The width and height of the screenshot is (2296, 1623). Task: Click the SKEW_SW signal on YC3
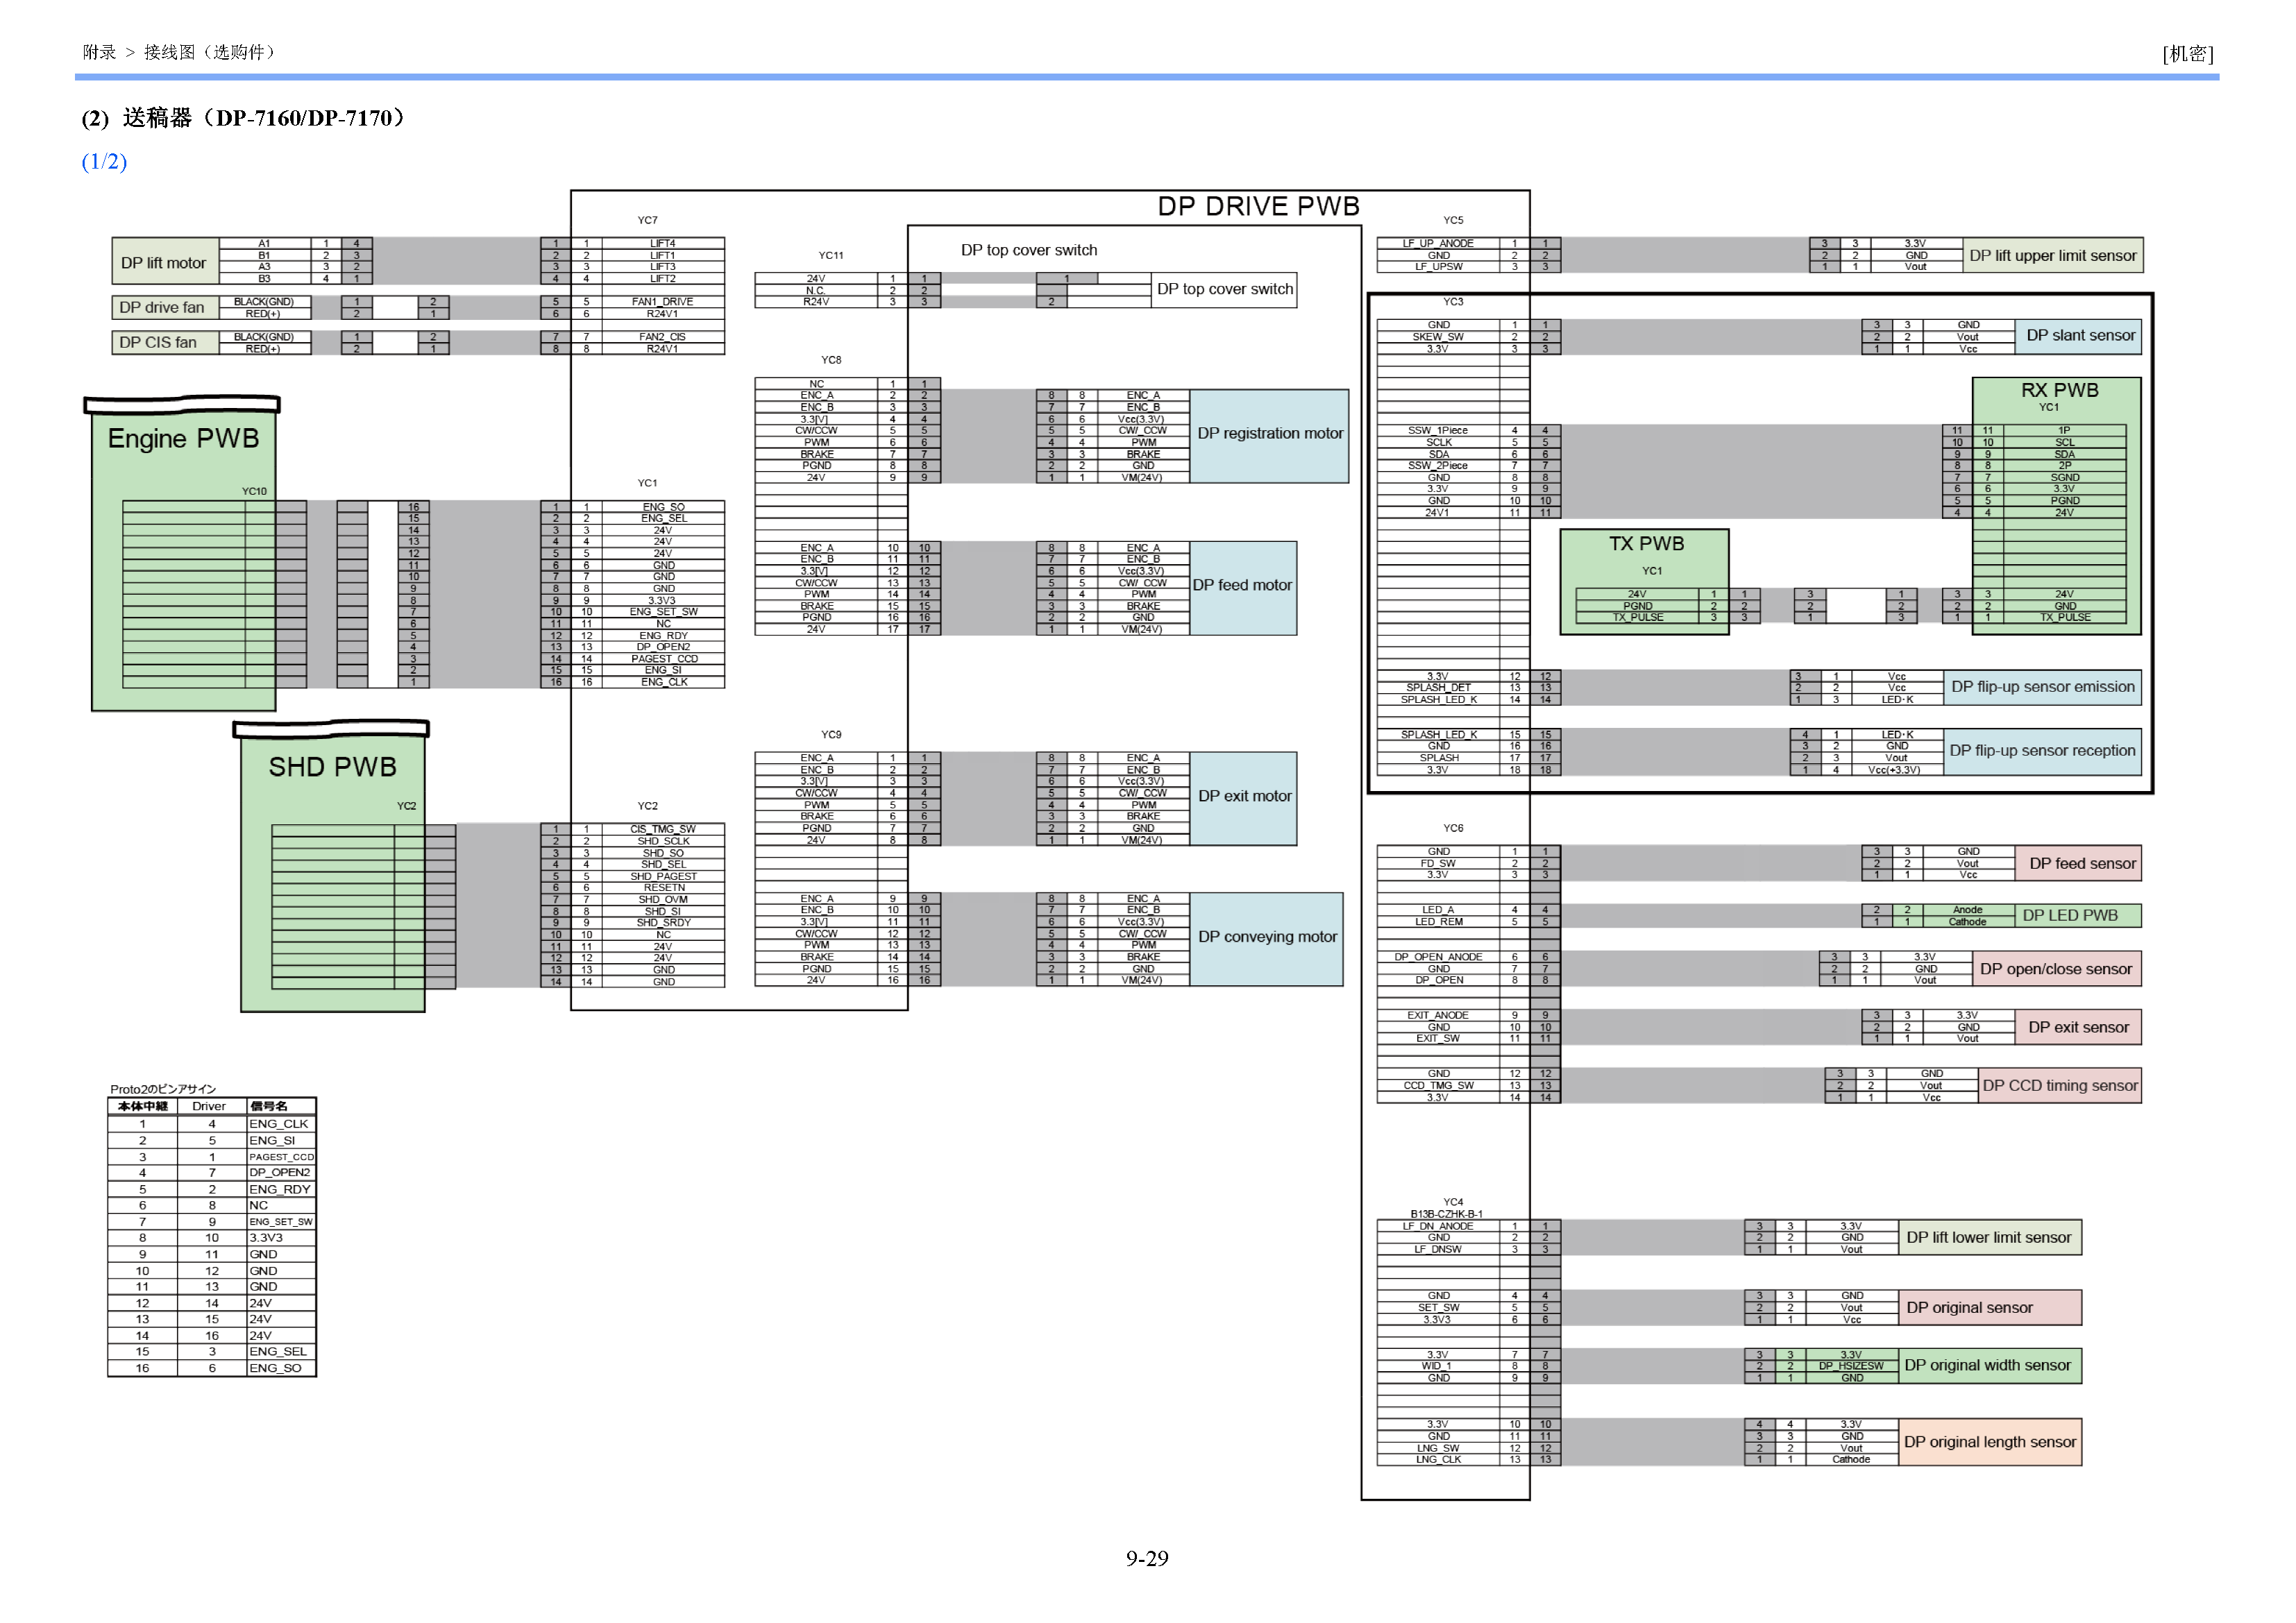[x=1437, y=337]
